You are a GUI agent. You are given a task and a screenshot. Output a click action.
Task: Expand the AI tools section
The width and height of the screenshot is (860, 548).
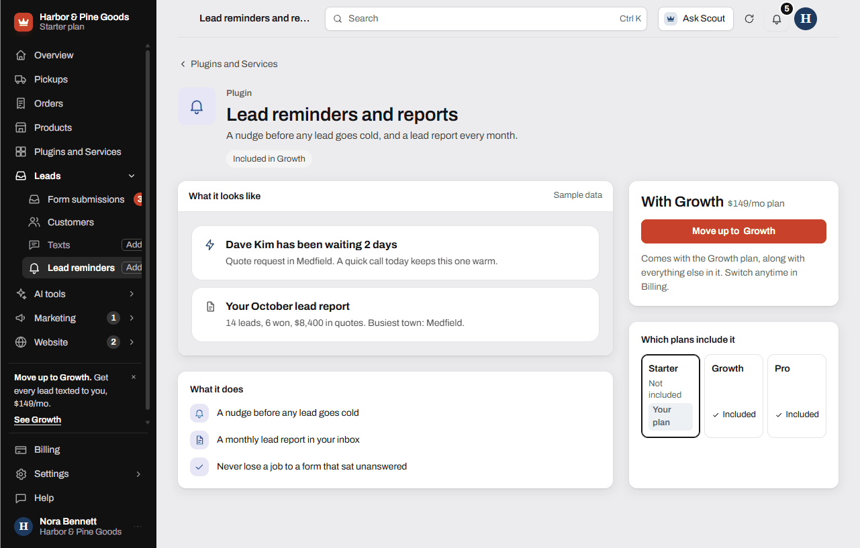pos(132,294)
